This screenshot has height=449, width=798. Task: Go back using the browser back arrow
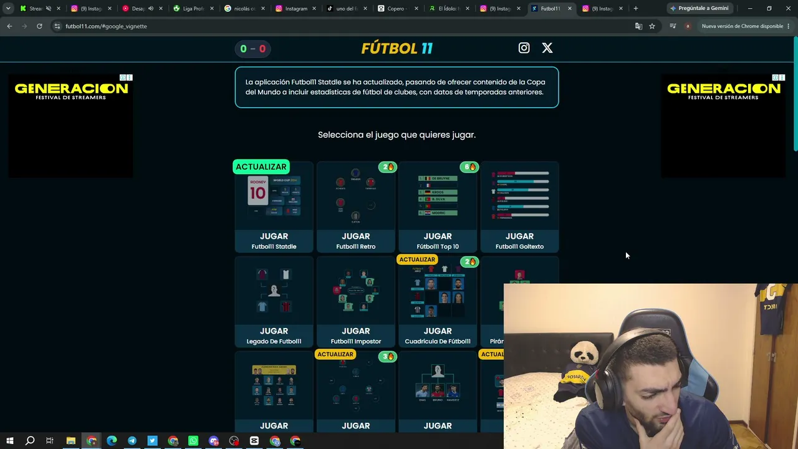click(9, 26)
